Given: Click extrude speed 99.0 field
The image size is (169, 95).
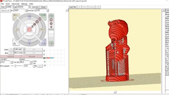Looking at the screenshot, I should tap(25, 62).
